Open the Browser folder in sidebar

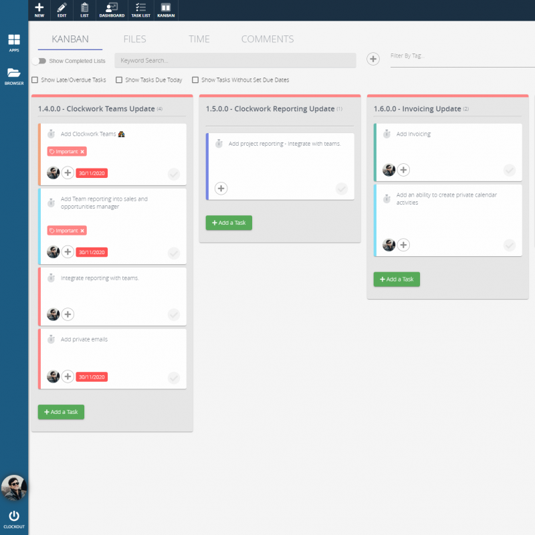(x=14, y=76)
